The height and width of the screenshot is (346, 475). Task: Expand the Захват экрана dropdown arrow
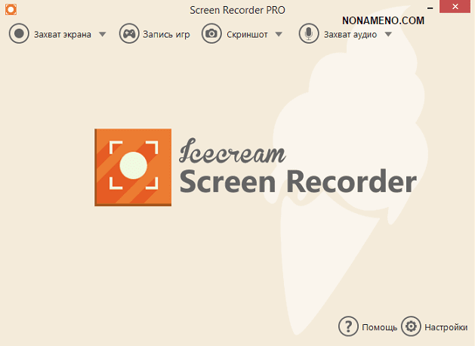click(x=103, y=34)
